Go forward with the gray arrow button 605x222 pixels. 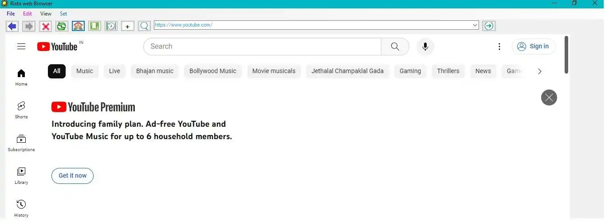click(29, 26)
